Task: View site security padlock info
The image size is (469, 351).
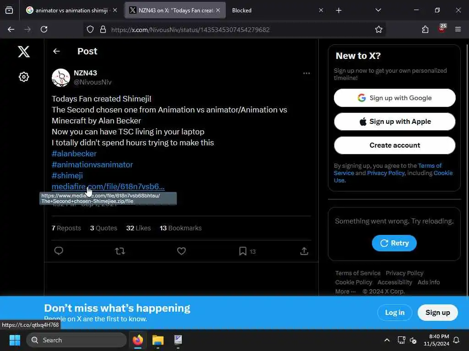Action: [x=103, y=29]
